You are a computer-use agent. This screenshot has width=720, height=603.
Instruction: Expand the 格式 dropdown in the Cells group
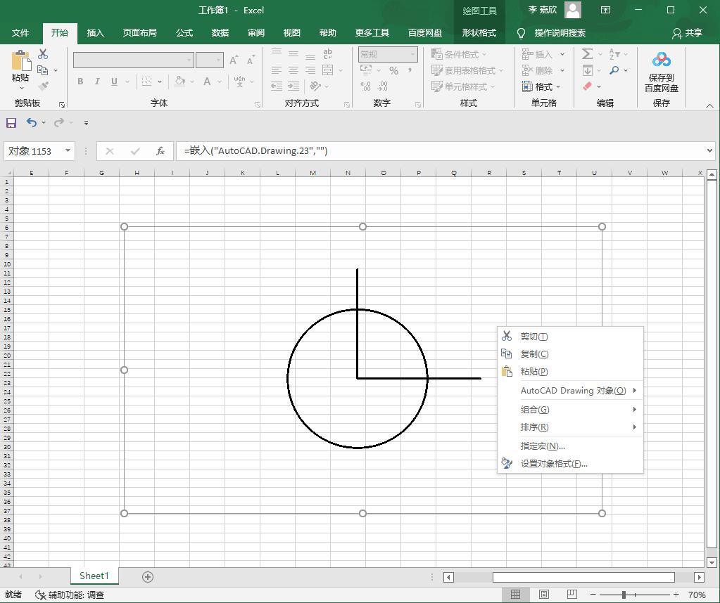pyautogui.click(x=543, y=86)
